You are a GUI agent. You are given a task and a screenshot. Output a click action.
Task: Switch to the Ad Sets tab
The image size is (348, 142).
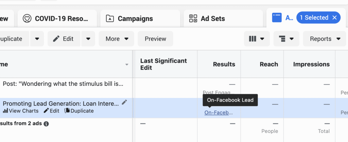(x=213, y=19)
